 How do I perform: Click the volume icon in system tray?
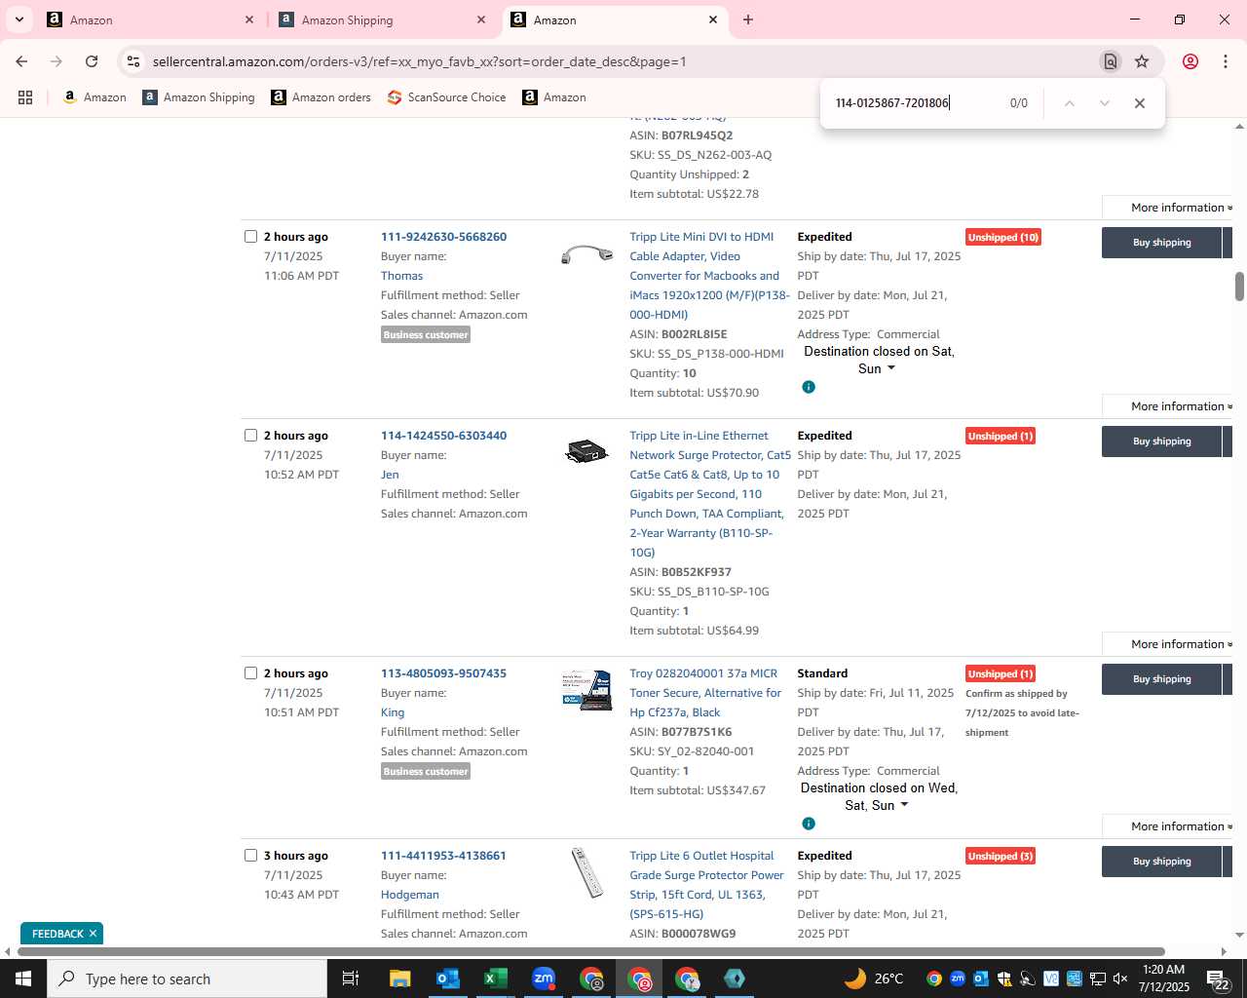point(1120,979)
